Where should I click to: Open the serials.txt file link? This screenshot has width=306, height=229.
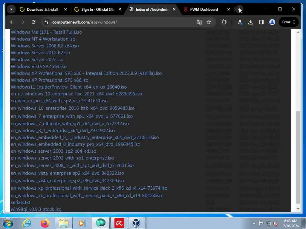21,202
